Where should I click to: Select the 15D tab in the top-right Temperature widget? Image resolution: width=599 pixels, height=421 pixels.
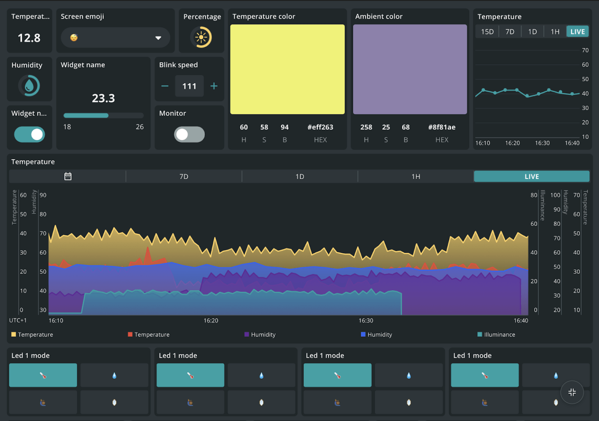487,32
